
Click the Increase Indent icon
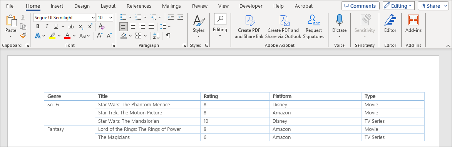(180, 17)
